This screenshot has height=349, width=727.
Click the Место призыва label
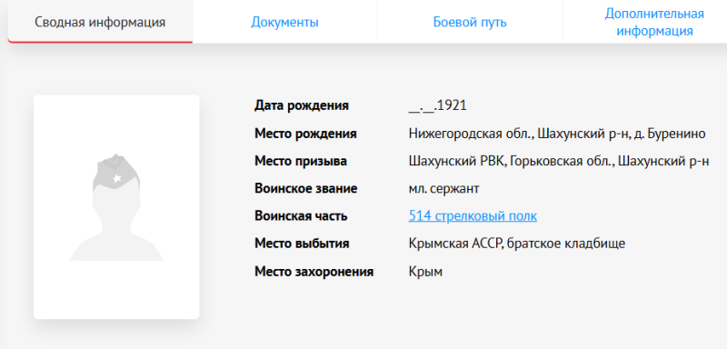(301, 161)
